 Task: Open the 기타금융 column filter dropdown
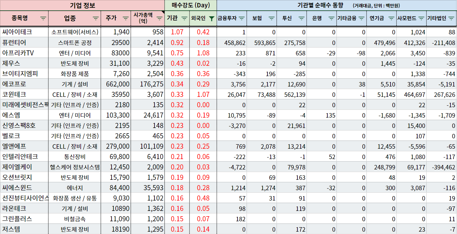point(362,18)
